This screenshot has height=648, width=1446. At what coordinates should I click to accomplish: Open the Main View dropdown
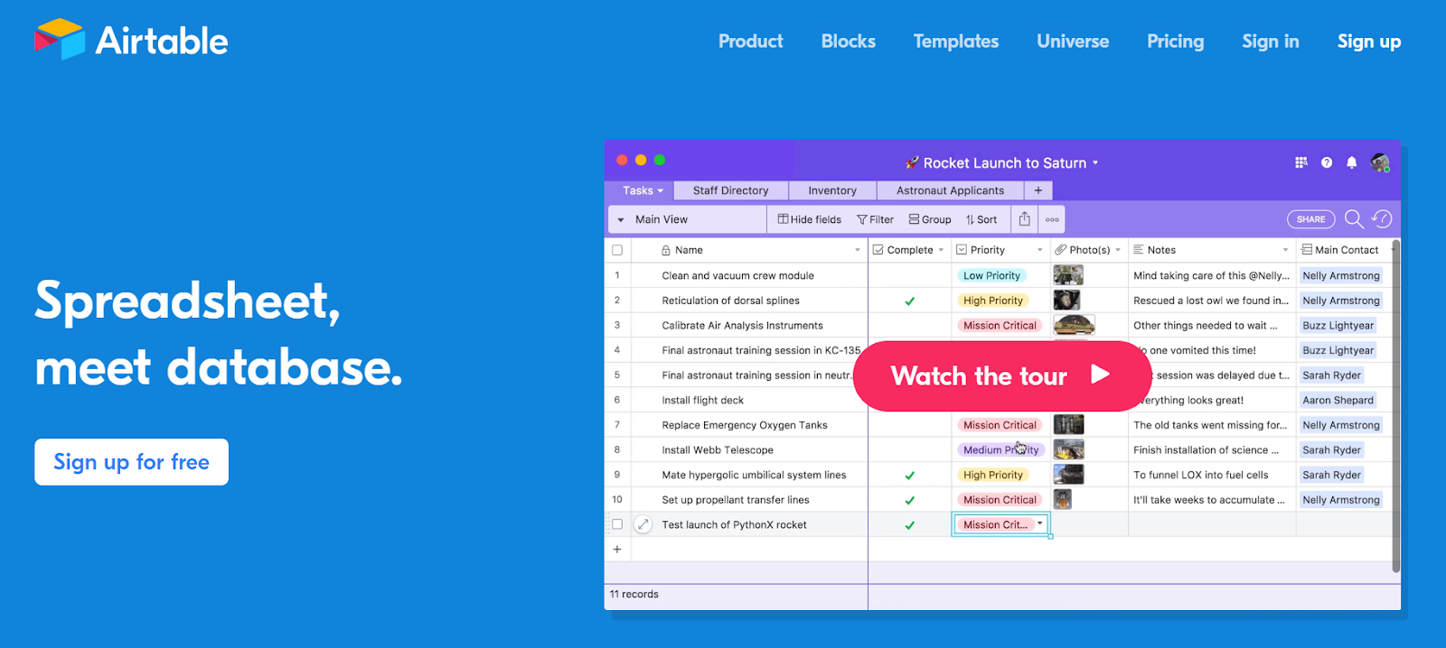pos(687,219)
